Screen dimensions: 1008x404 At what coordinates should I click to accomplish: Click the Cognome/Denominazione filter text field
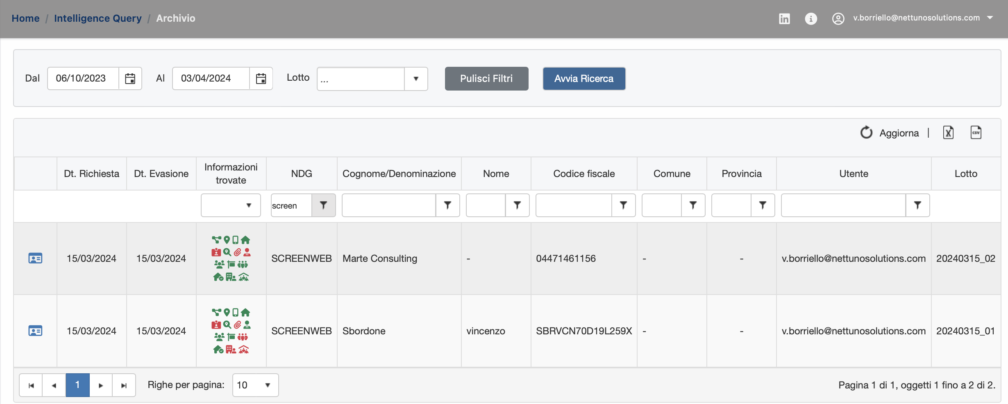388,205
